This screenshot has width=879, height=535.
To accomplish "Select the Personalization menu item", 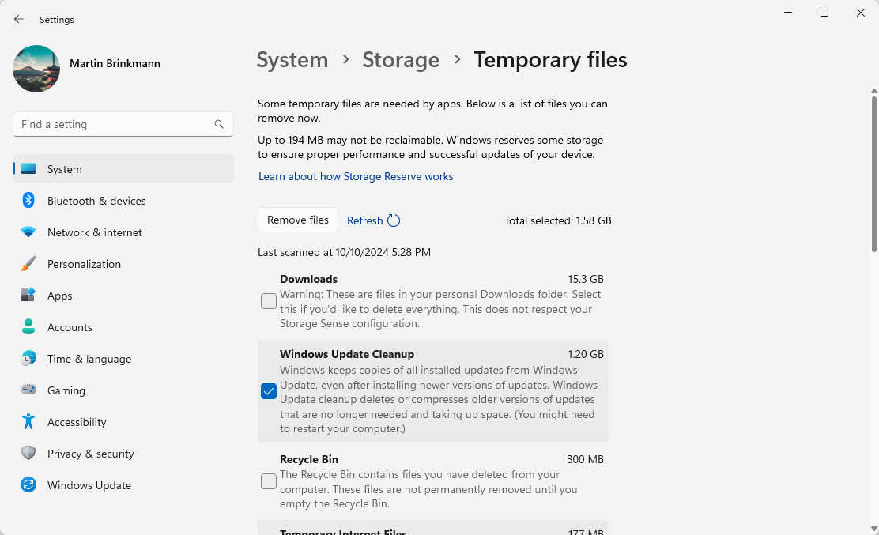I will point(123,264).
